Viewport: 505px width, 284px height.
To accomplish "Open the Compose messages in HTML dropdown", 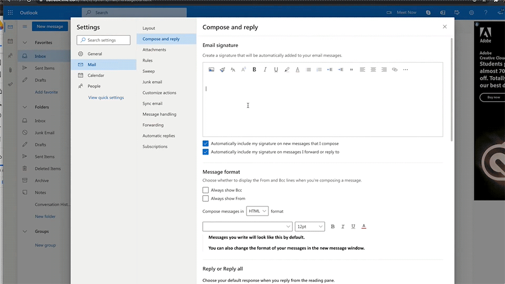I will point(257,211).
